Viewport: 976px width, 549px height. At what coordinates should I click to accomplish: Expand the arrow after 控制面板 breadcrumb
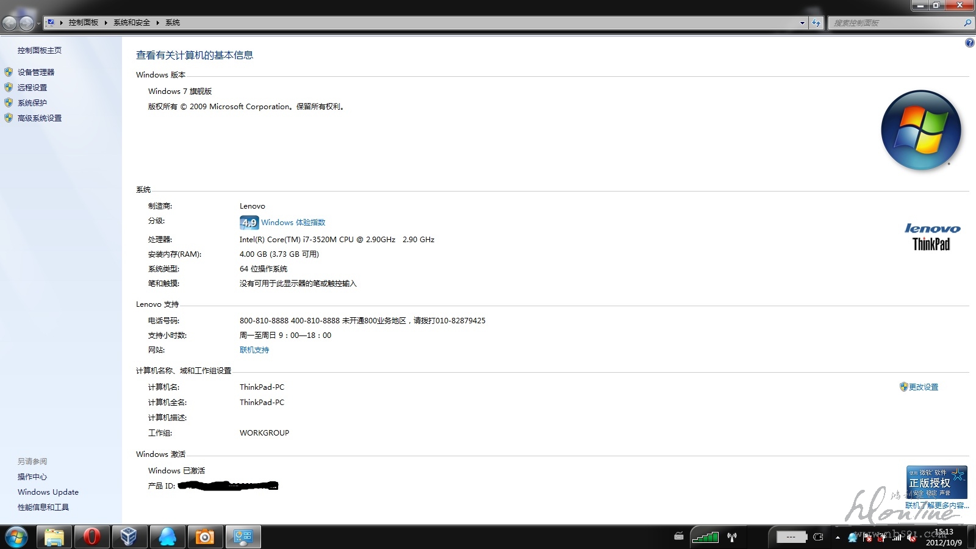click(x=106, y=23)
